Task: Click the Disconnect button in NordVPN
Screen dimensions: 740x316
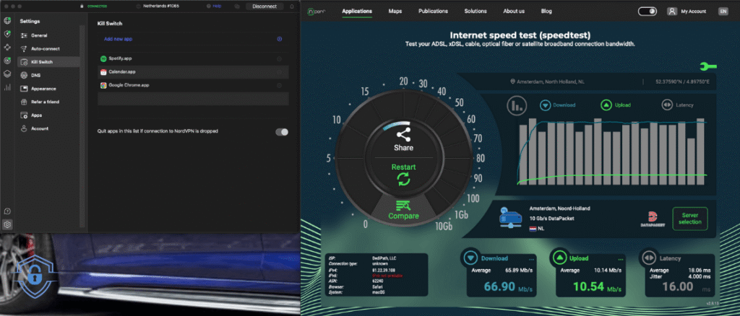Action: [x=264, y=6]
